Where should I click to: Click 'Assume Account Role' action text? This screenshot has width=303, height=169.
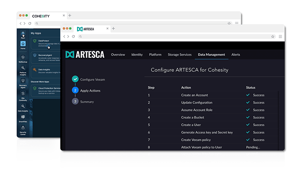(x=197, y=110)
